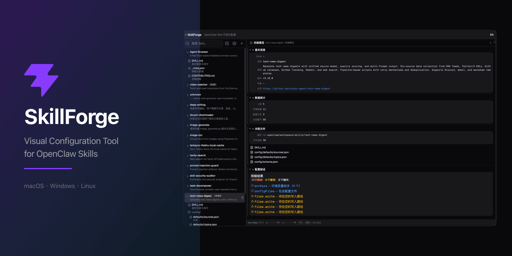This screenshot has height=256, width=512.
Task: Expand the video-watcher skill
Action: [x=188, y=85]
